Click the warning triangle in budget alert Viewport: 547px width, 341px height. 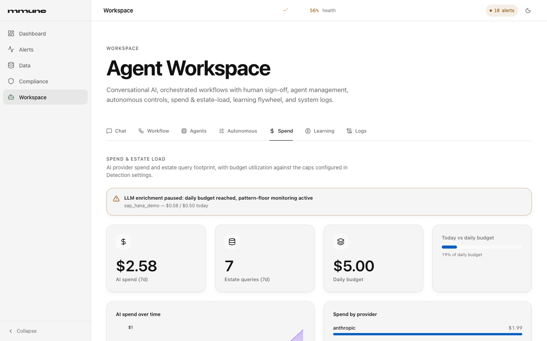tap(116, 199)
